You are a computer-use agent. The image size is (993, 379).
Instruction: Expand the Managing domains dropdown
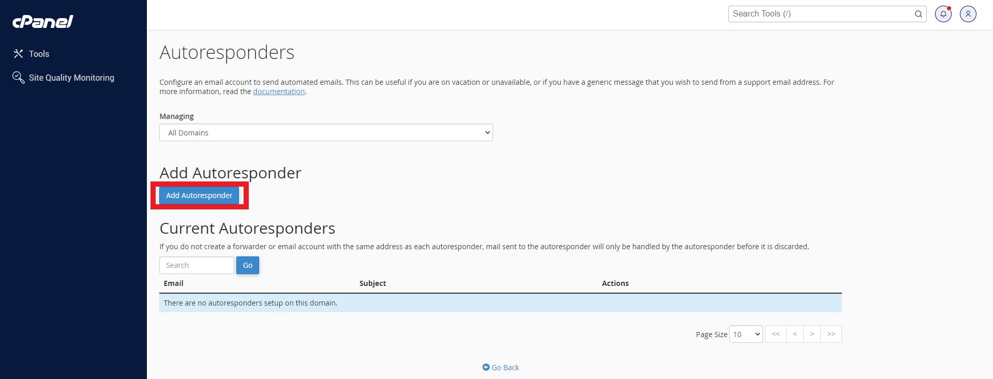tap(326, 133)
